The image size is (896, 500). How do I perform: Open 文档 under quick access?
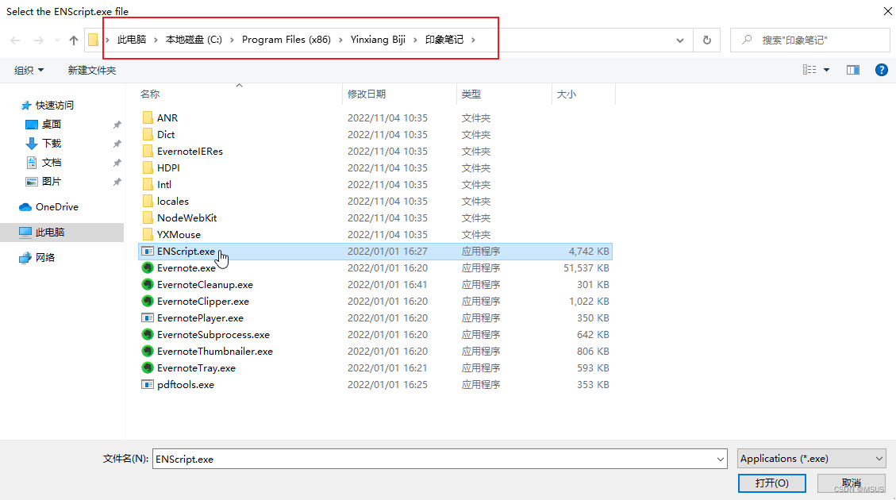(44, 162)
